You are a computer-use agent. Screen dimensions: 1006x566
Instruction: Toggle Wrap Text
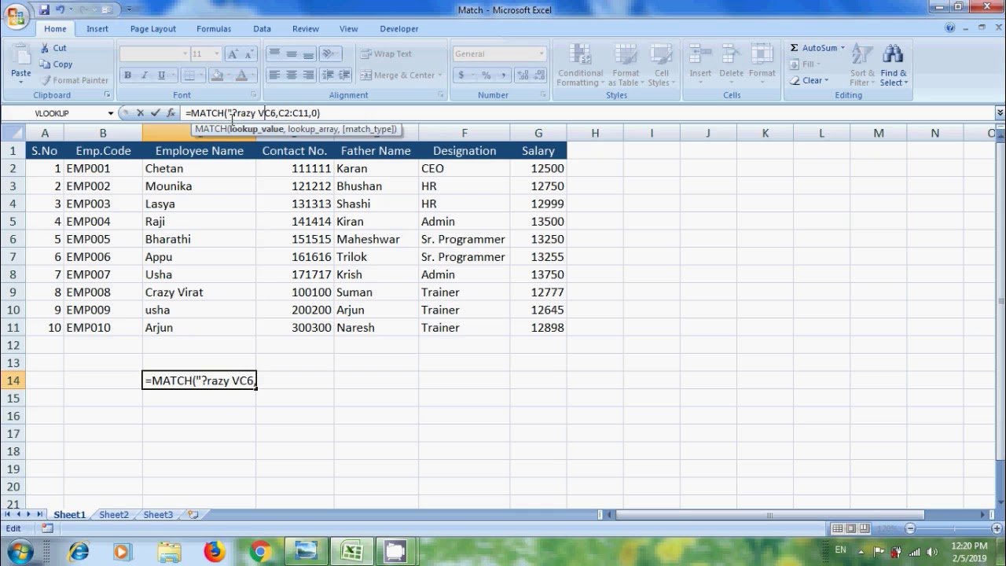(x=386, y=54)
